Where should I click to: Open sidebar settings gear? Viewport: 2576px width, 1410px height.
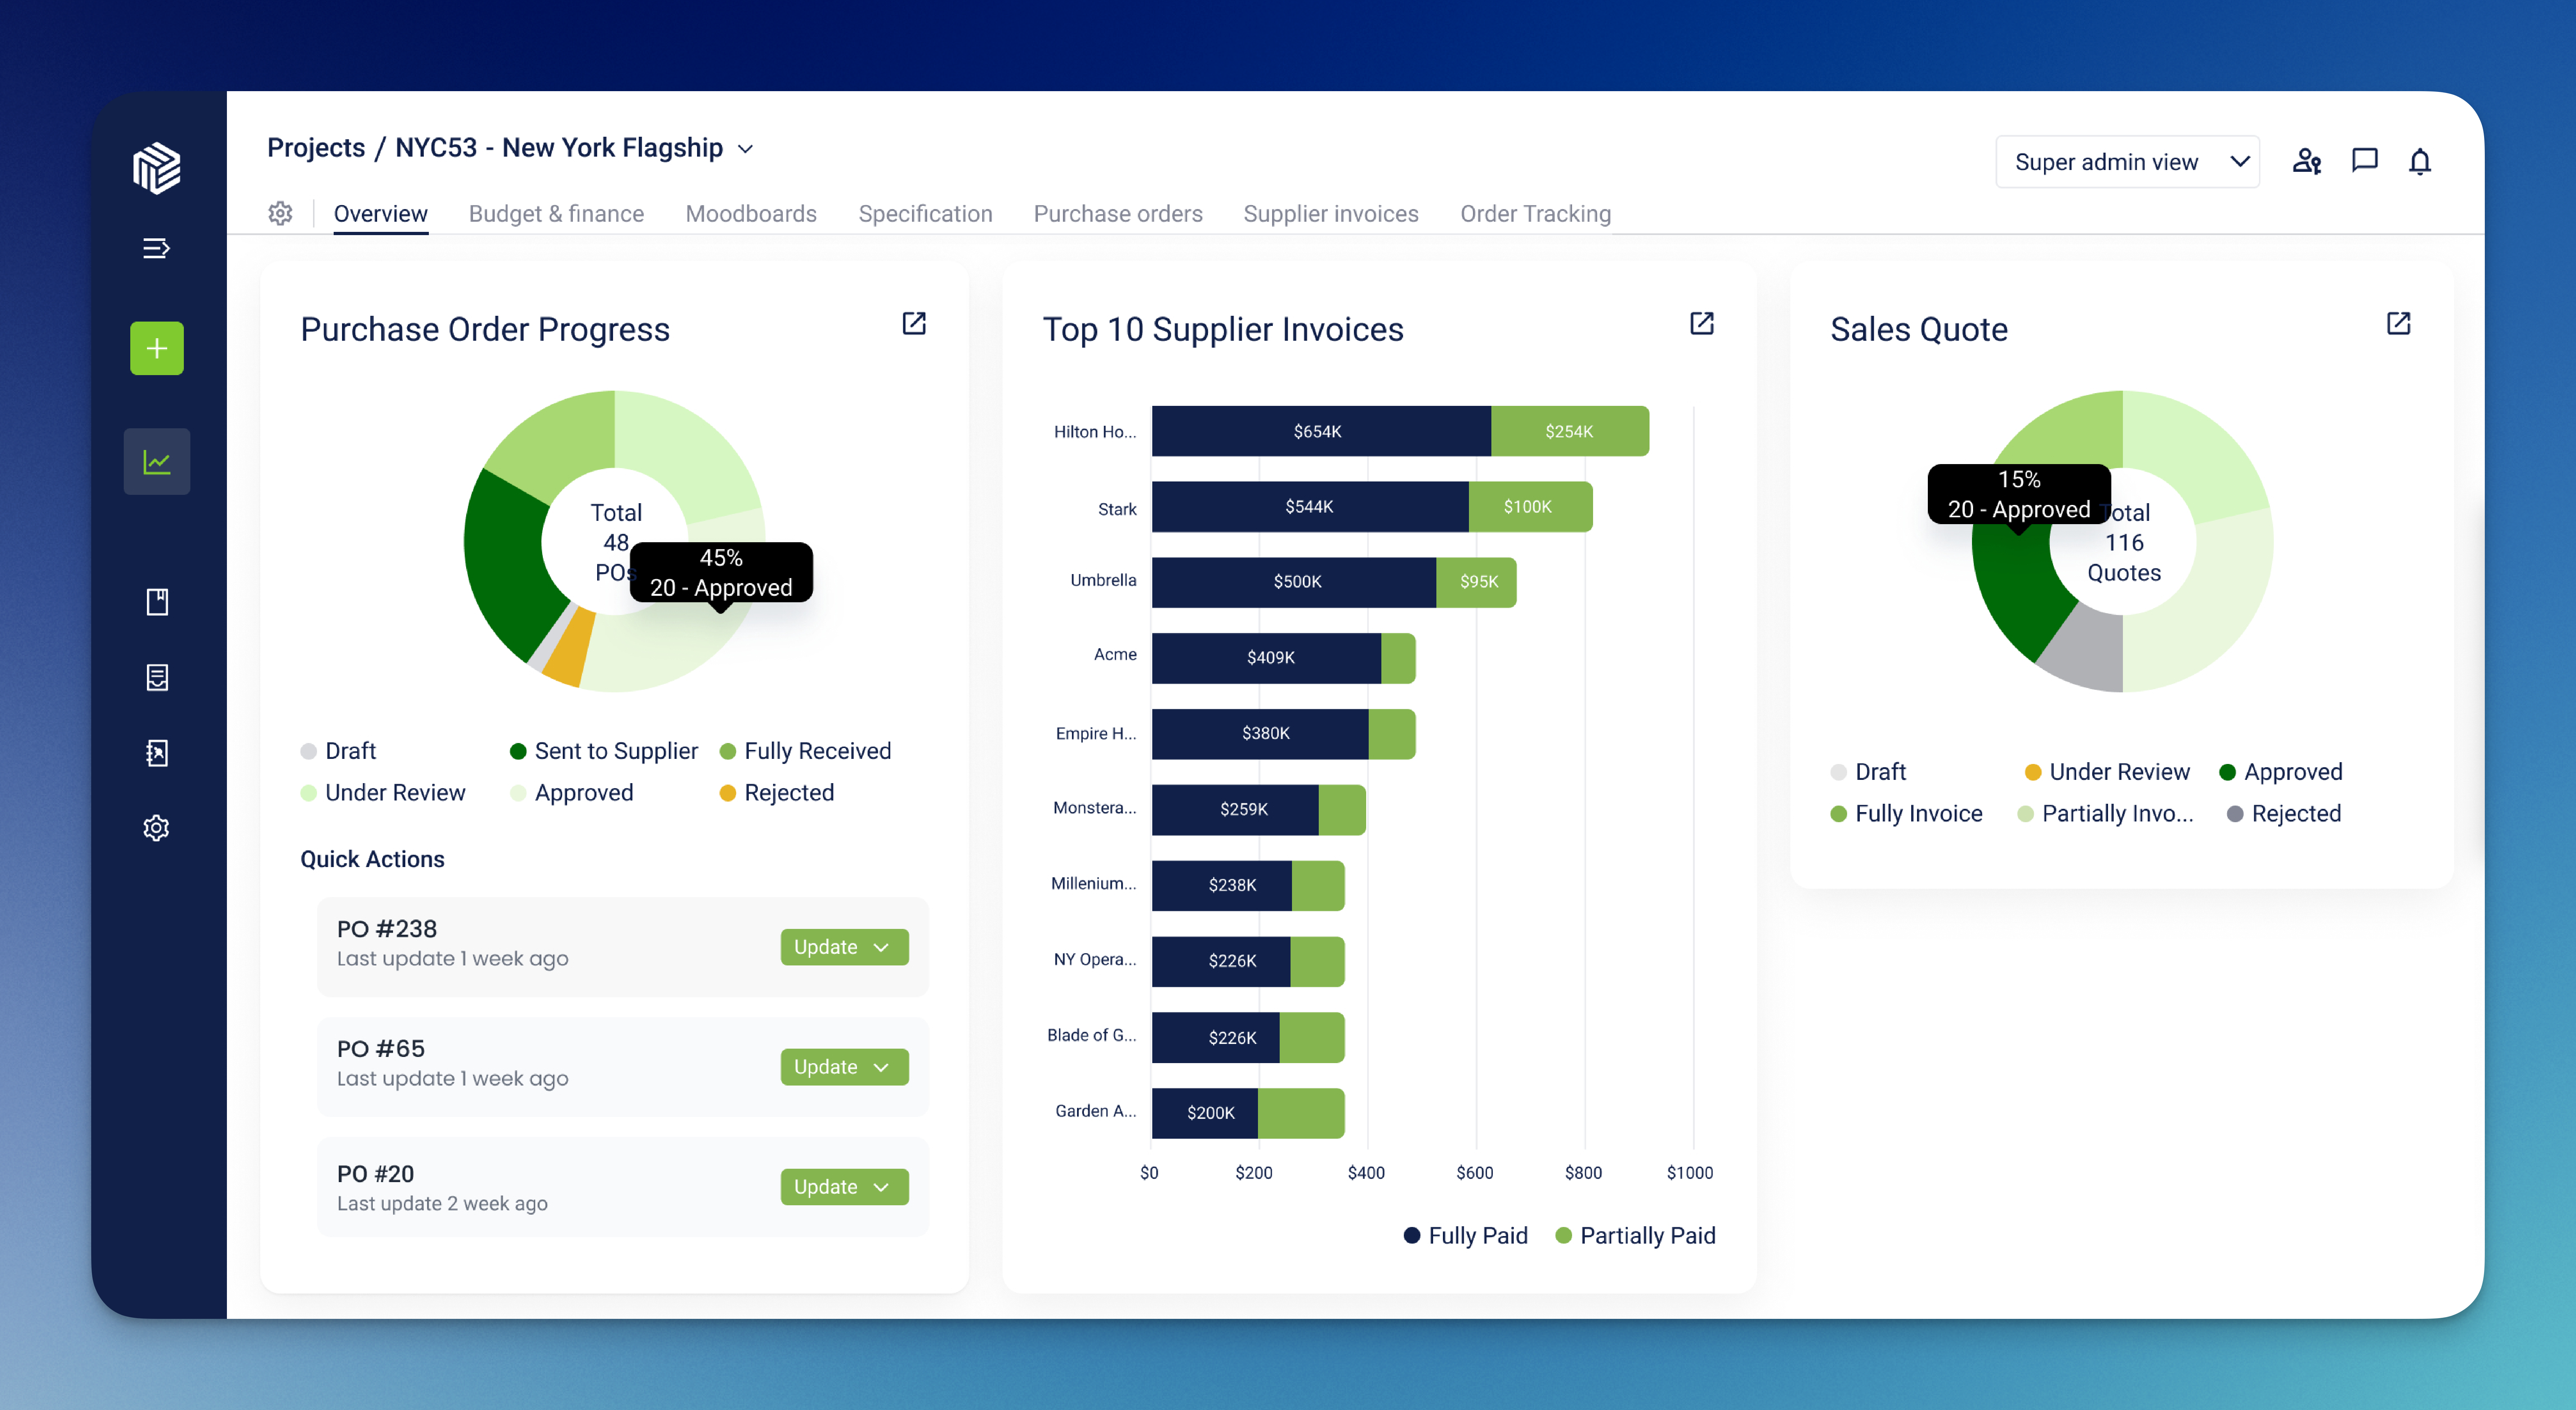click(x=156, y=827)
